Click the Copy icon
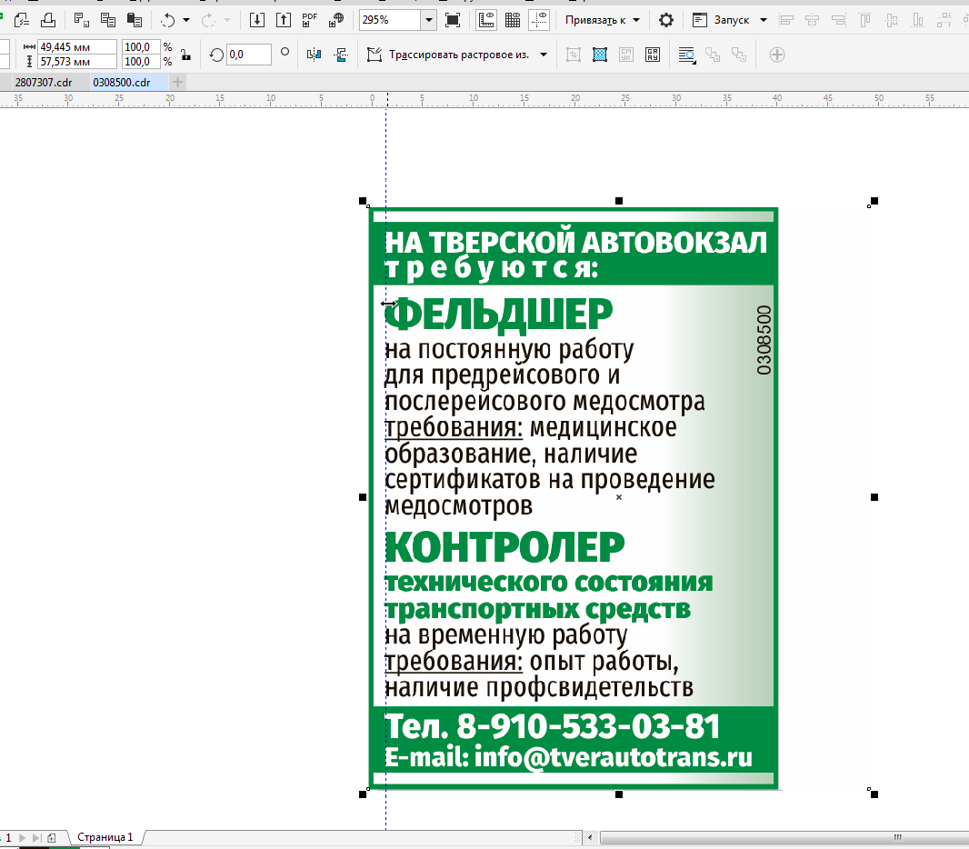 [108, 20]
